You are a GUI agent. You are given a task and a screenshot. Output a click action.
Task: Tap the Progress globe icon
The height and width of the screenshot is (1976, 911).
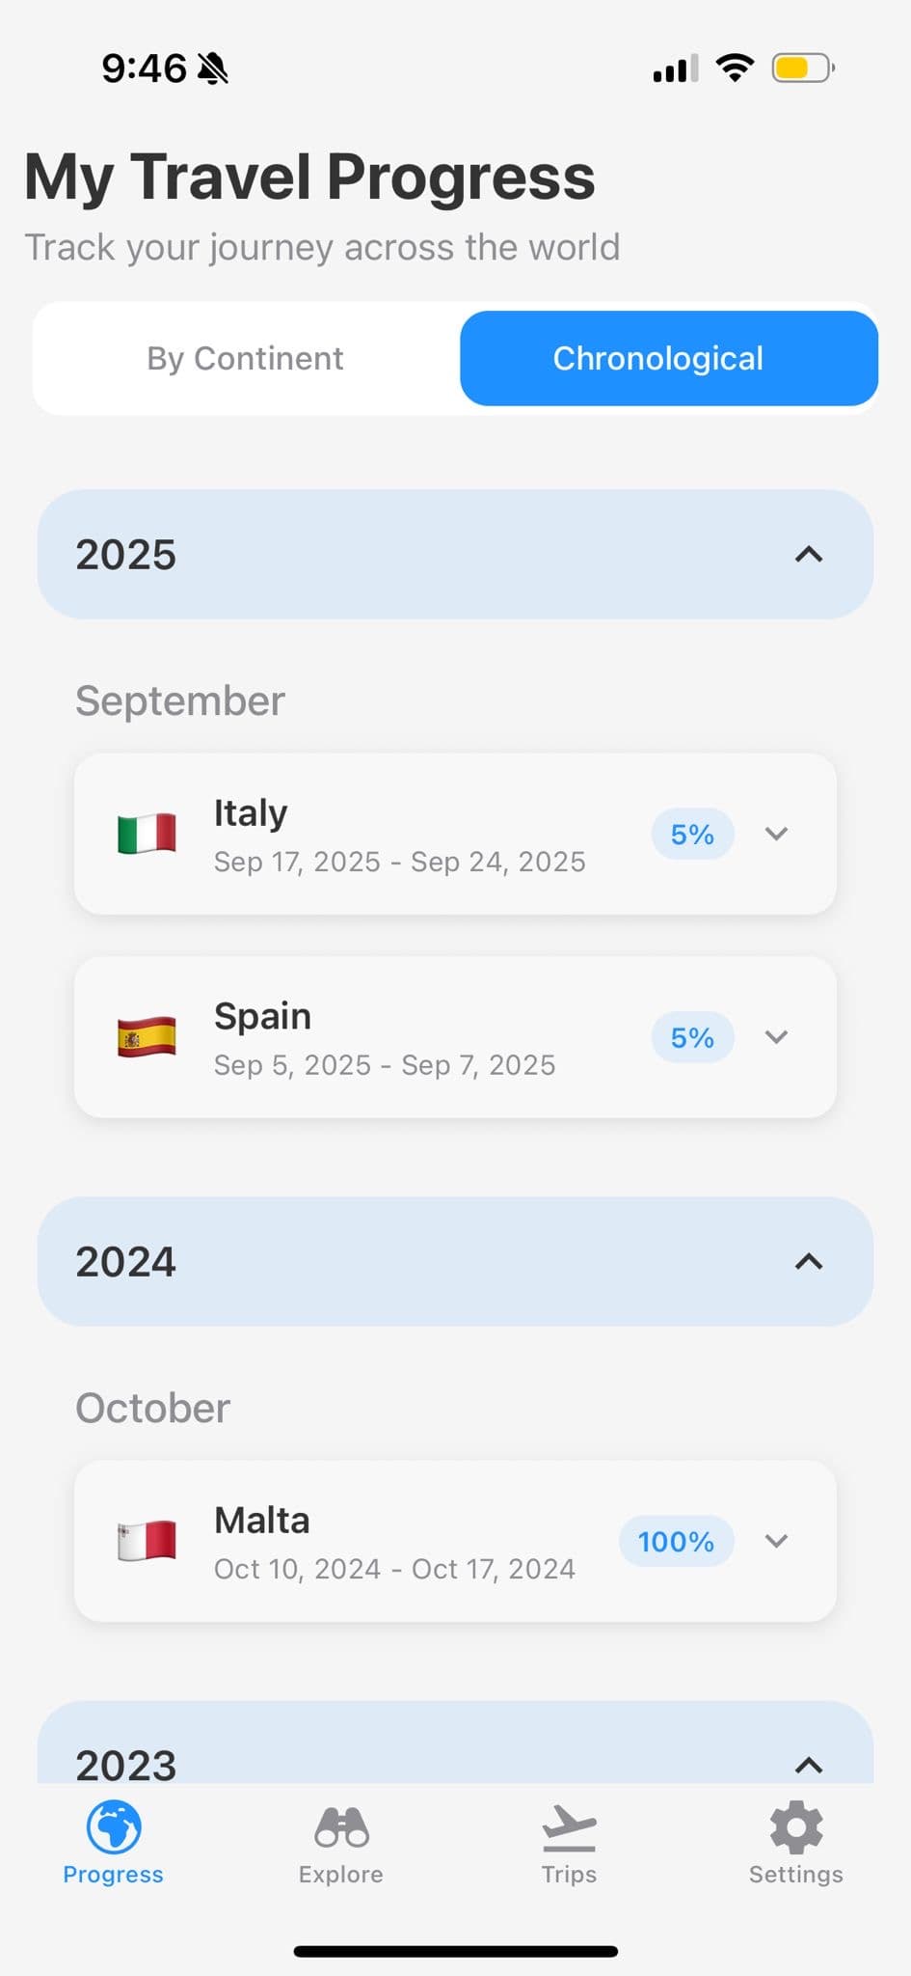pos(114,1827)
